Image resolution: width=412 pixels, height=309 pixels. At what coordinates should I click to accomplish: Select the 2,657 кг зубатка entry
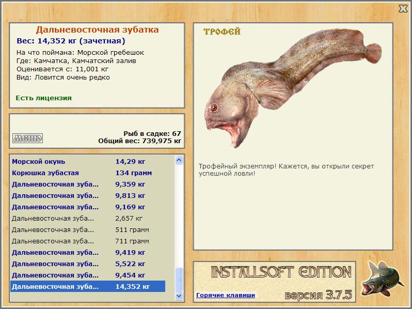88,218
